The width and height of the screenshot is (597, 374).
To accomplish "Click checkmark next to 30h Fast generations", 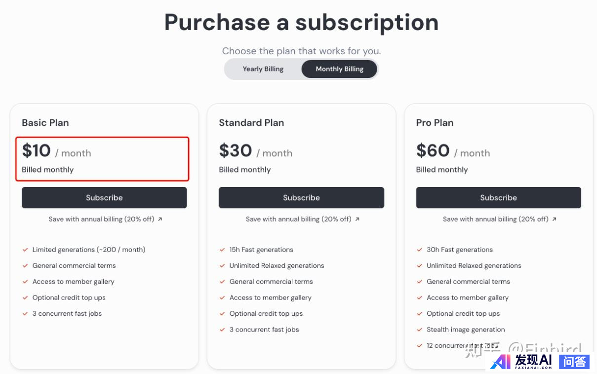I will pos(419,250).
